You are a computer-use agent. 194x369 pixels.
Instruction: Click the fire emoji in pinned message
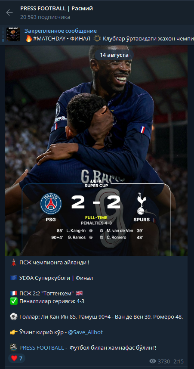pyautogui.click(x=28, y=39)
